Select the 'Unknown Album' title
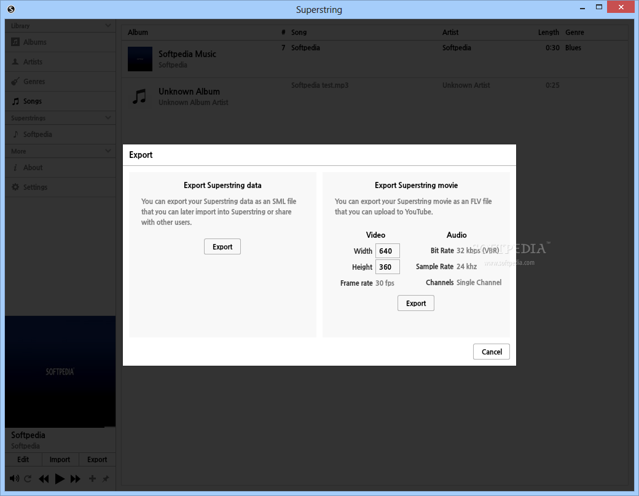 (x=189, y=92)
